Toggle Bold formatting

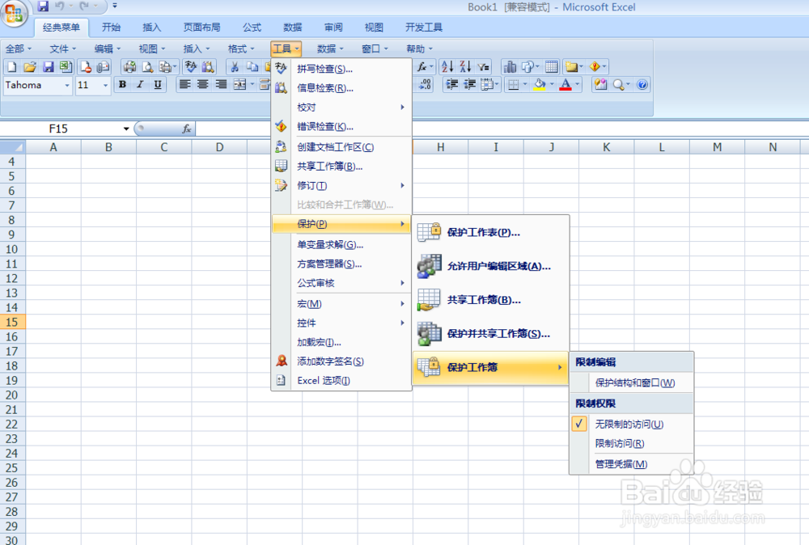(x=122, y=85)
